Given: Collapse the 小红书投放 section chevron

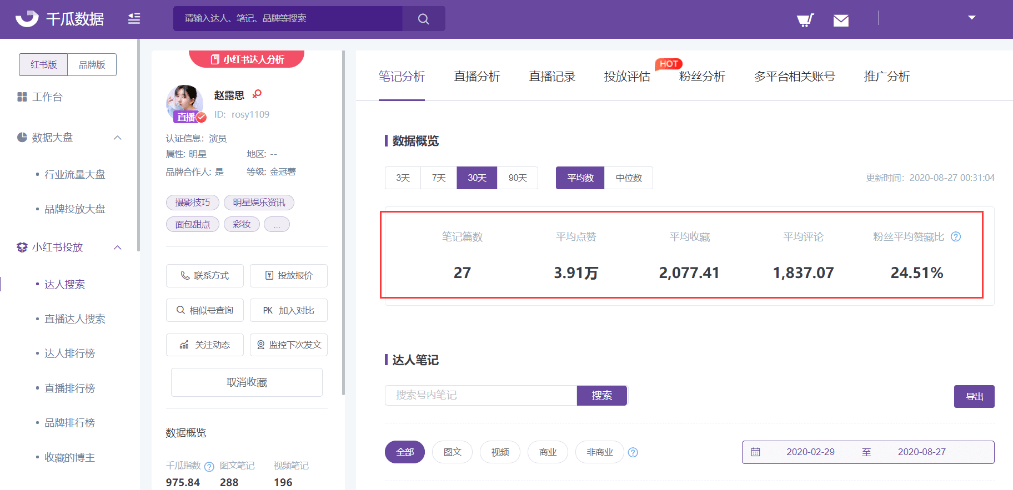Looking at the screenshot, I should (x=118, y=247).
